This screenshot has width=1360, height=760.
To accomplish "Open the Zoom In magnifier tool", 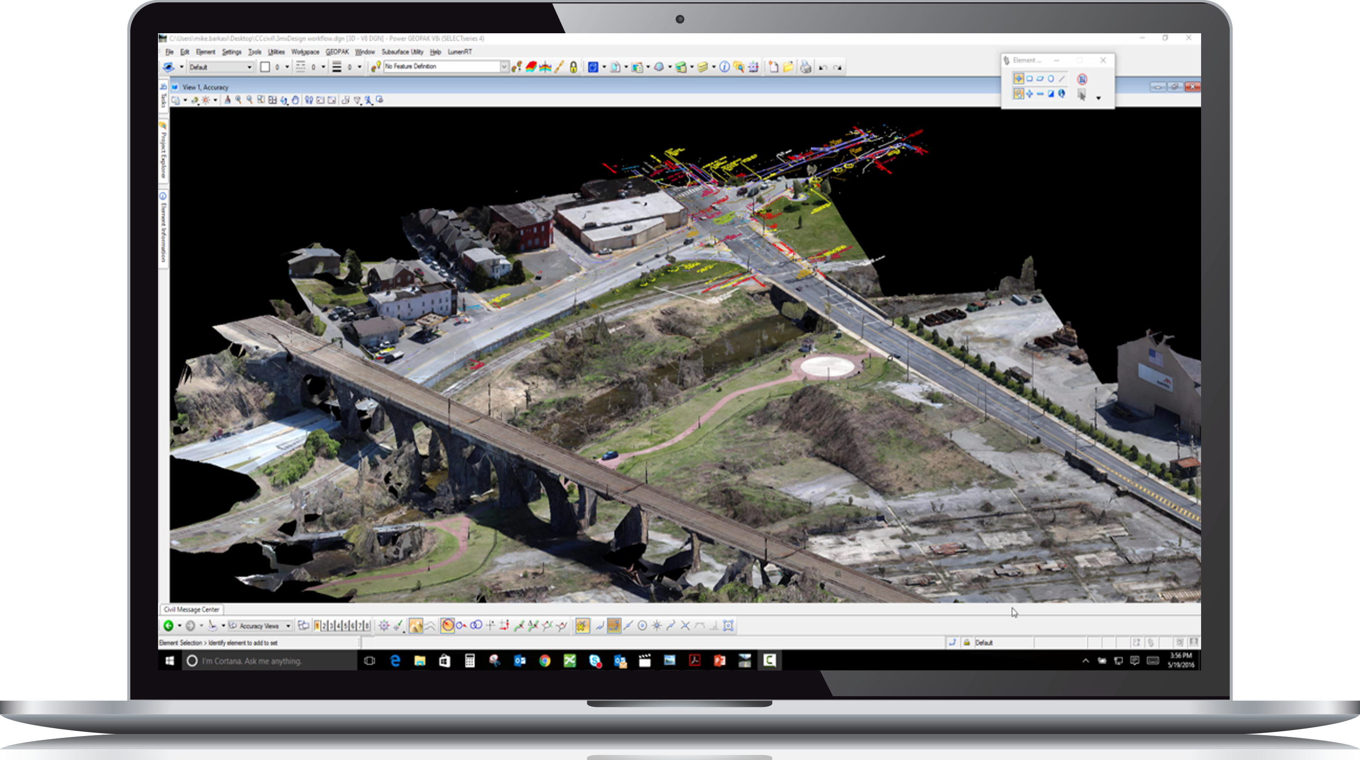I will [238, 99].
